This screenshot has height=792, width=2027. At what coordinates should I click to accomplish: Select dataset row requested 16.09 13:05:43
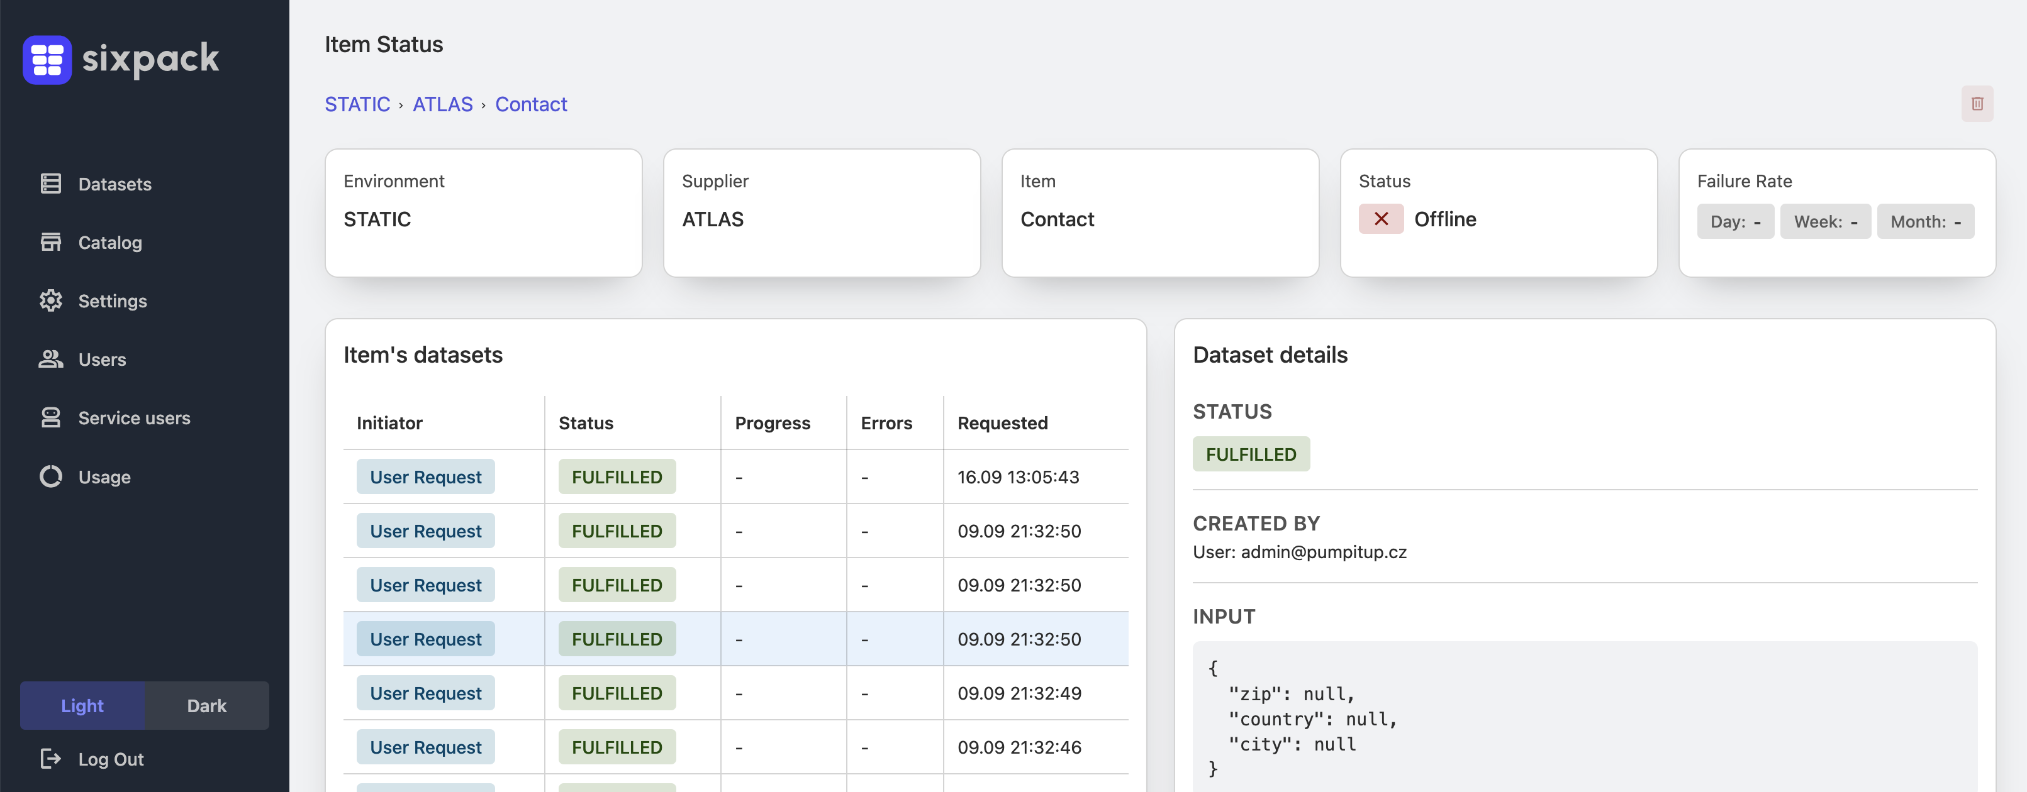tap(1017, 476)
